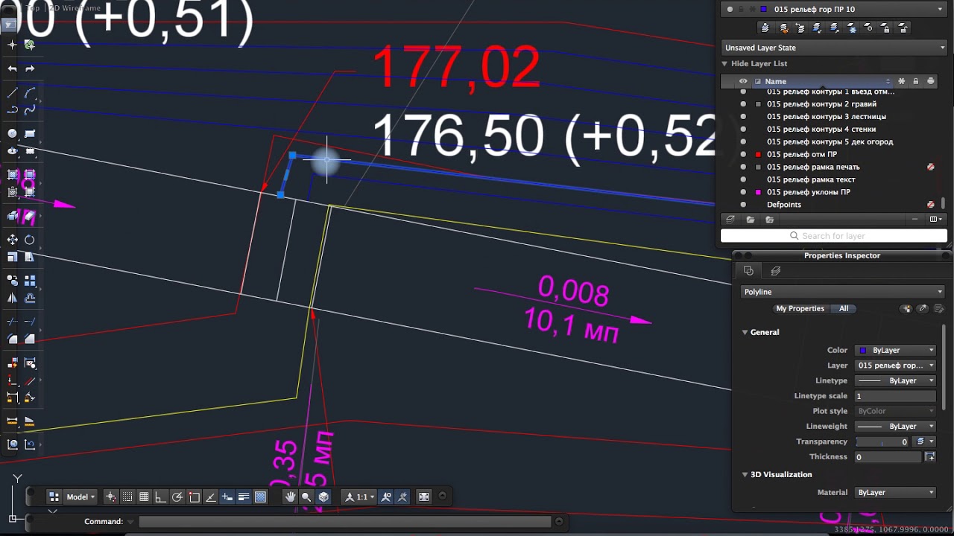Select the Array tool

pos(30,281)
